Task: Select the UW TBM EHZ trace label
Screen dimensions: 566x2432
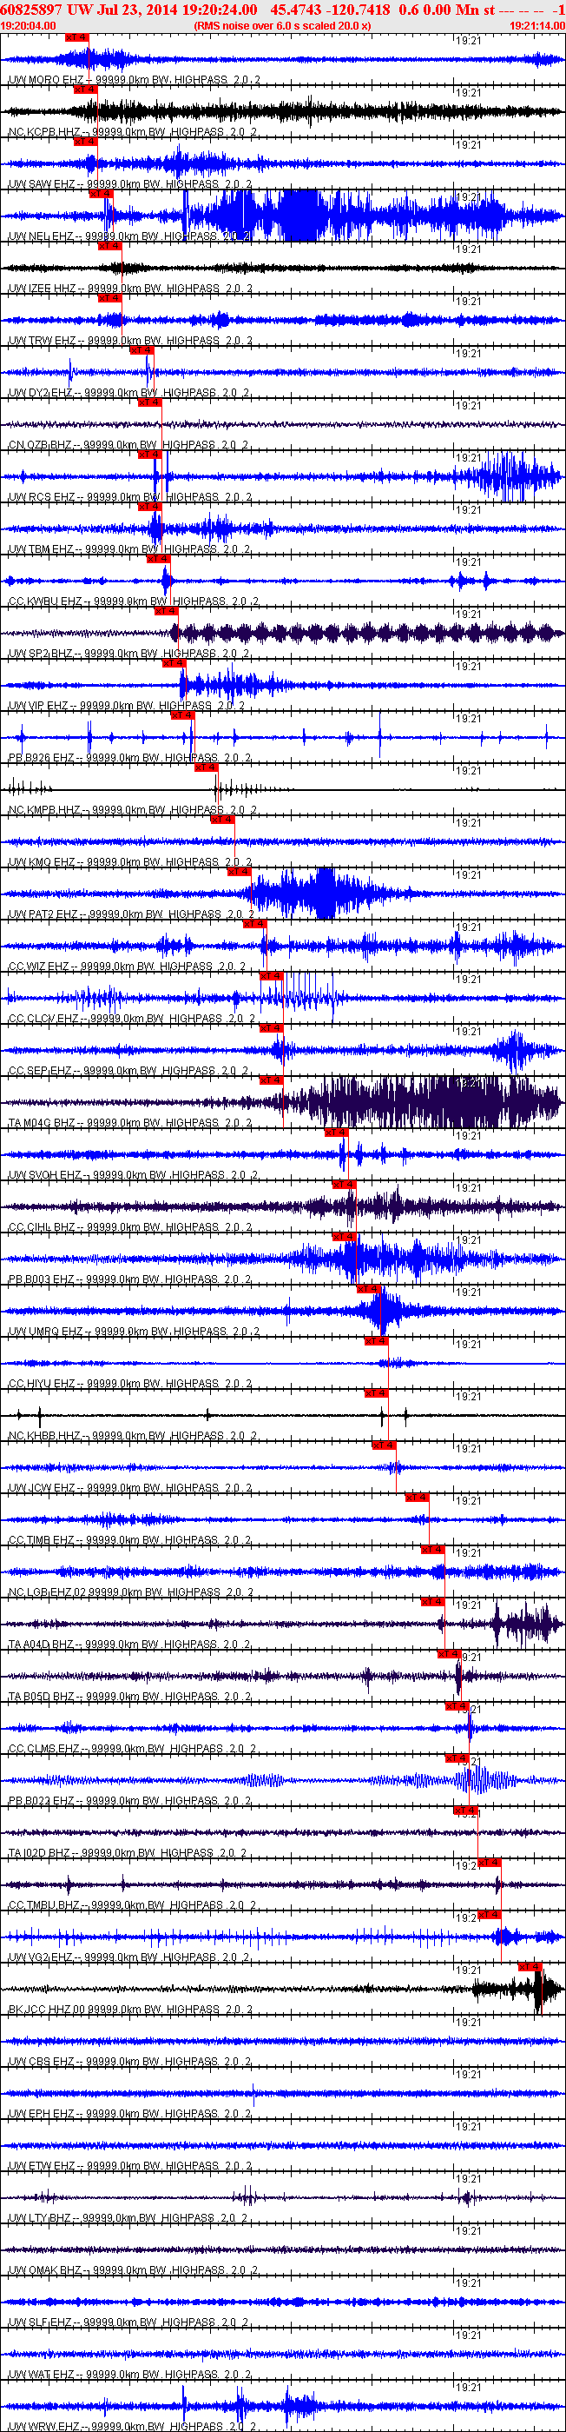Action: (x=129, y=548)
